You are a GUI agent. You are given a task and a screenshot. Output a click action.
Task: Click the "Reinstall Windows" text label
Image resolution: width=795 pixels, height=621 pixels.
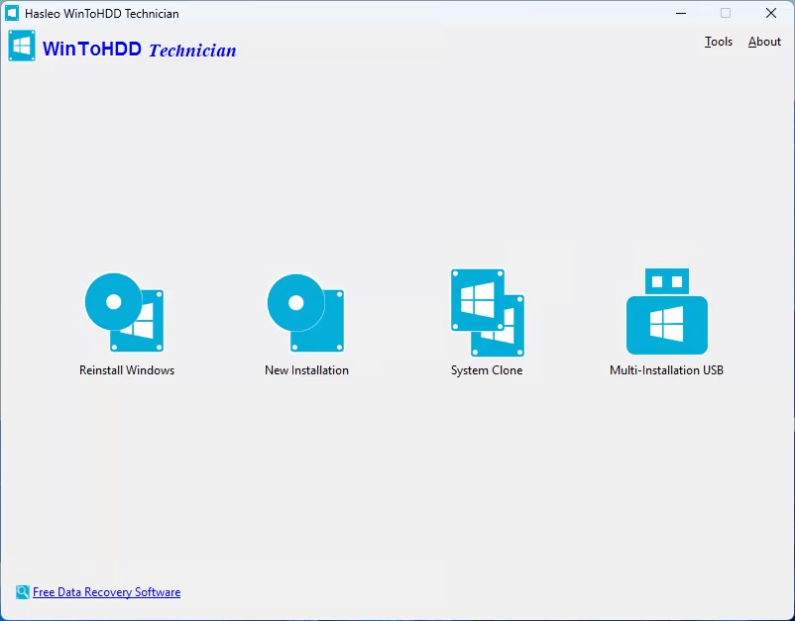pos(127,370)
